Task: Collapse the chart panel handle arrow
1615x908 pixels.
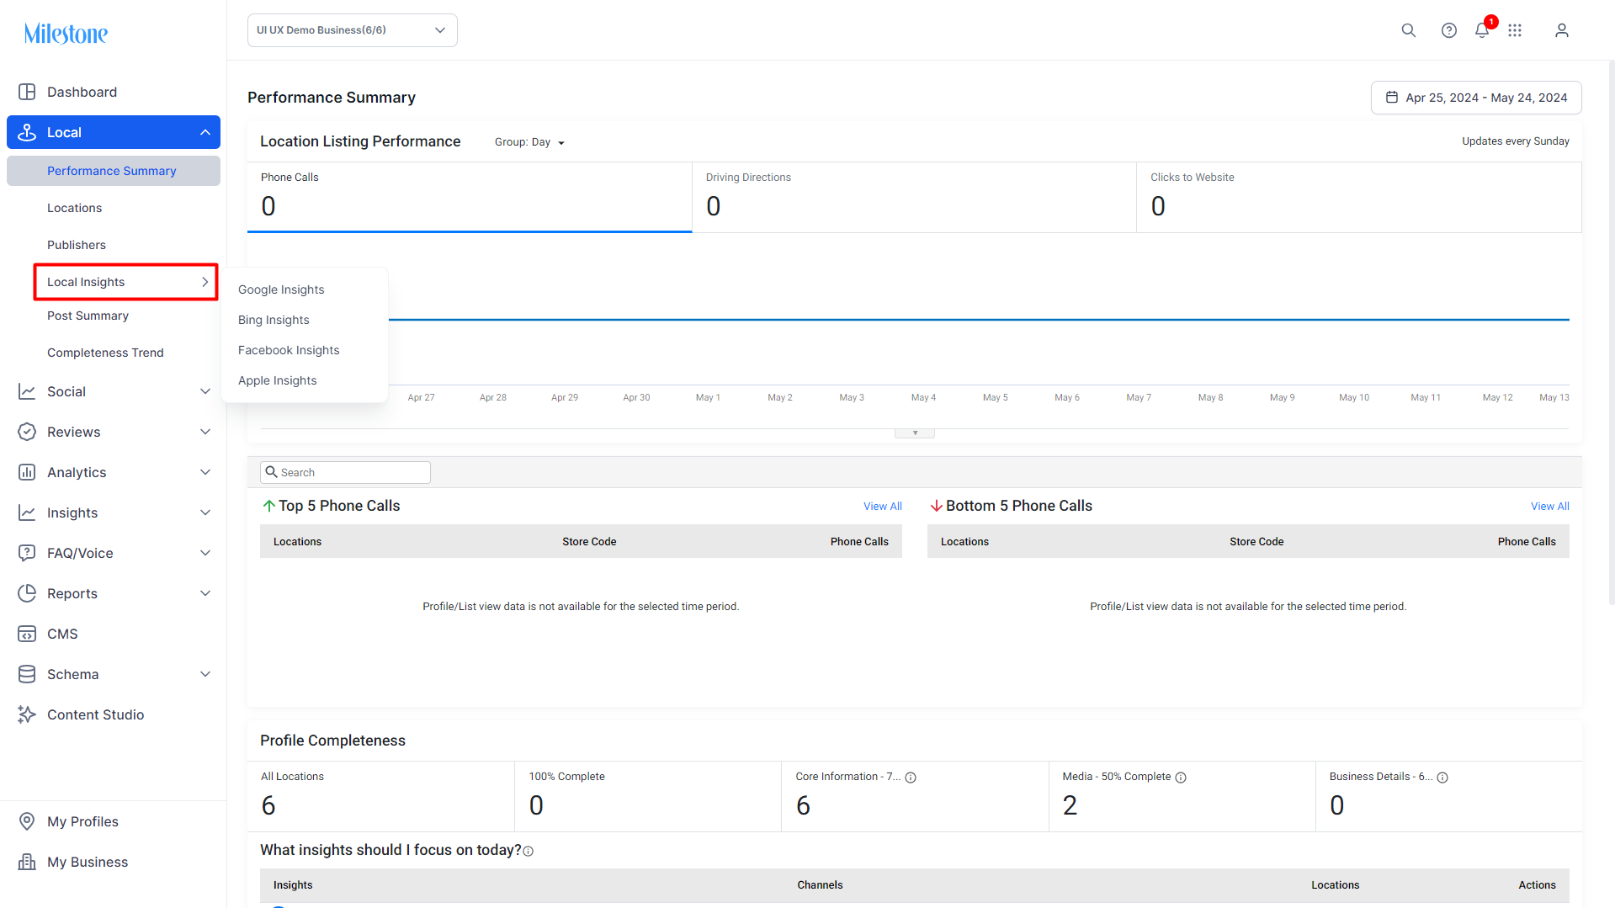Action: (x=915, y=433)
